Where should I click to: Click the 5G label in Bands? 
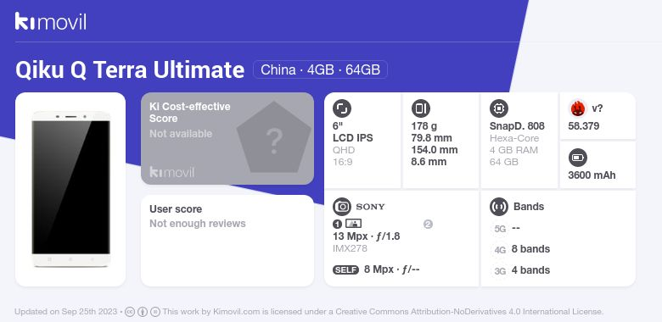coord(500,229)
